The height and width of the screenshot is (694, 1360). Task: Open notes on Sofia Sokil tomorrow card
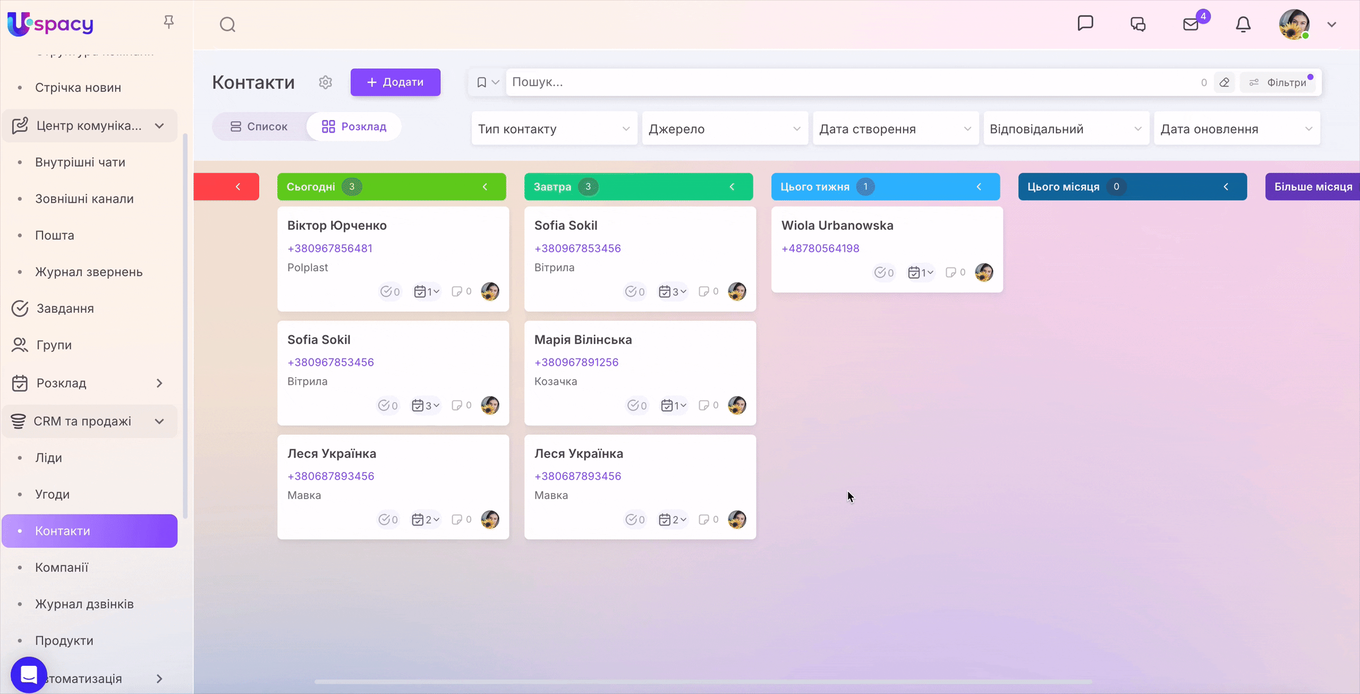point(708,292)
